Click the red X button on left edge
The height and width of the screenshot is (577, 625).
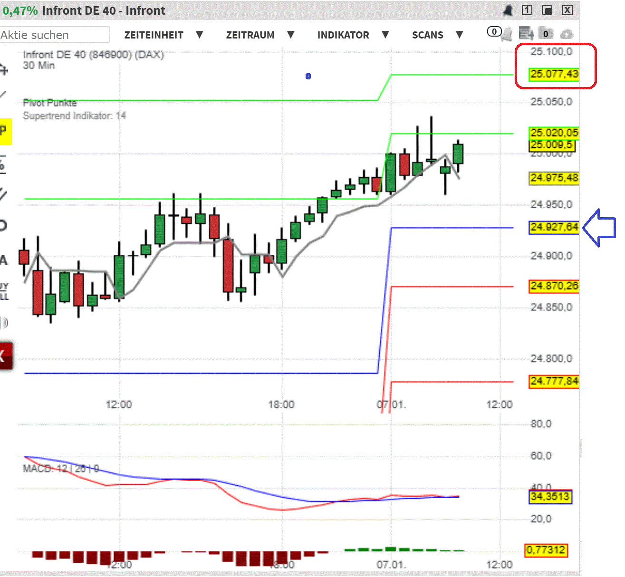(x=5, y=356)
